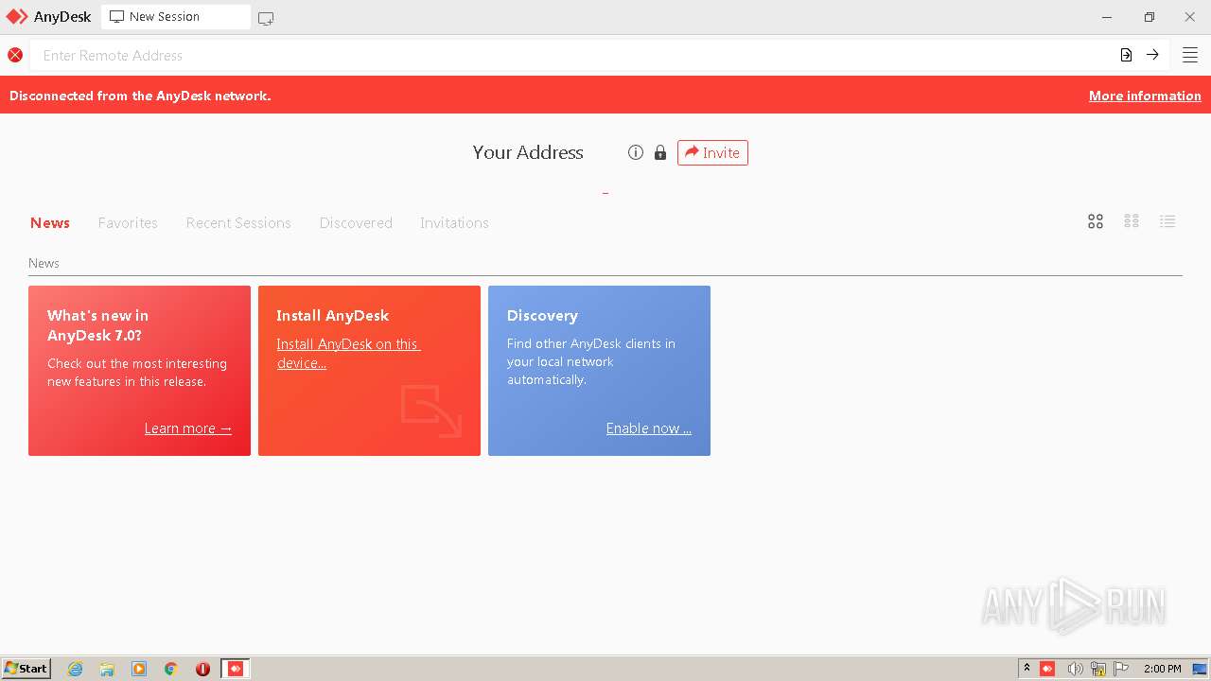Viewport: 1211px width, 681px height.
Task: Click the Install AnyDesk card
Action: pyautogui.click(x=369, y=371)
